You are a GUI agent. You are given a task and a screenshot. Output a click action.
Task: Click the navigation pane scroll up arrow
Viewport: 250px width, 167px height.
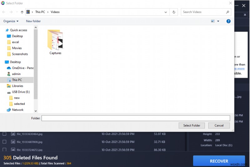[36, 28]
